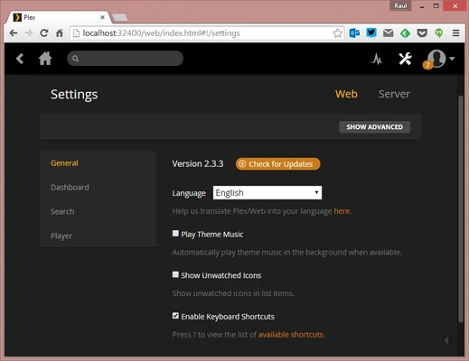Screen dimensions: 469x361
Task: Enable Show Unwatched Icons checkbox
Action: tap(175, 274)
